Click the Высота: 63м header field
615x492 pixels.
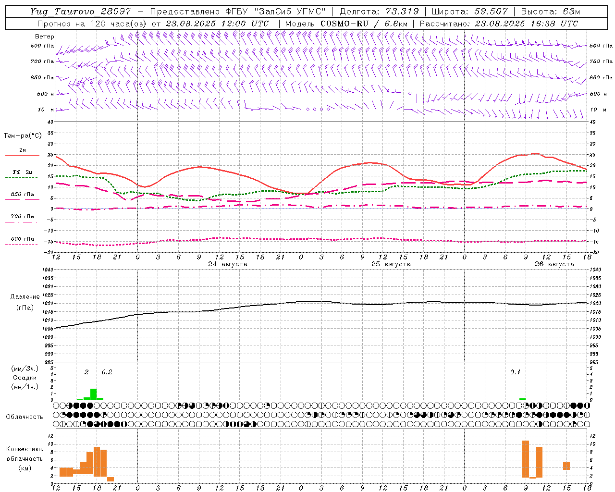[x=550, y=12]
